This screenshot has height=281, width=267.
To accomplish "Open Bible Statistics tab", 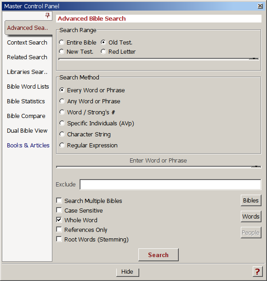I will point(26,101).
